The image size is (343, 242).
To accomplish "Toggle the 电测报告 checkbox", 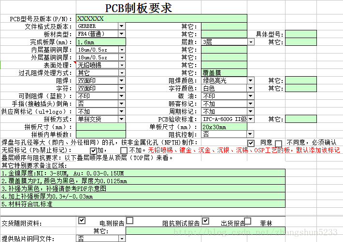I will coord(82,220).
